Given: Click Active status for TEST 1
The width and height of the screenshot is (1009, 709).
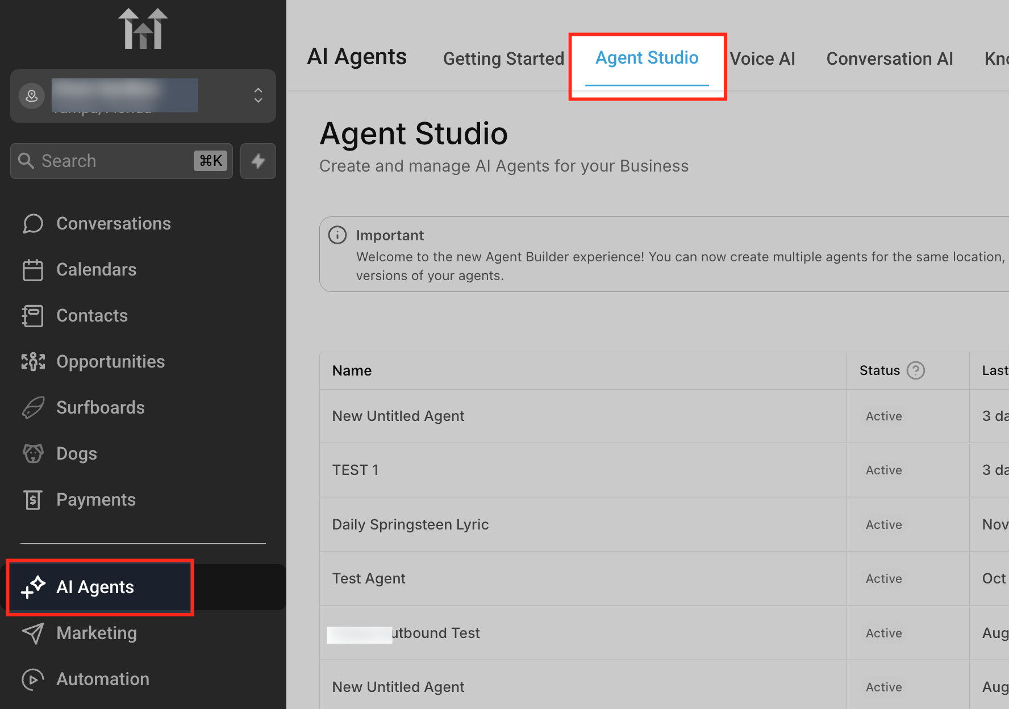Looking at the screenshot, I should click(884, 470).
